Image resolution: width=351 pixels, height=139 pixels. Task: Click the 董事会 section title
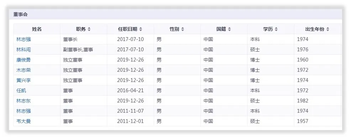[20, 15]
